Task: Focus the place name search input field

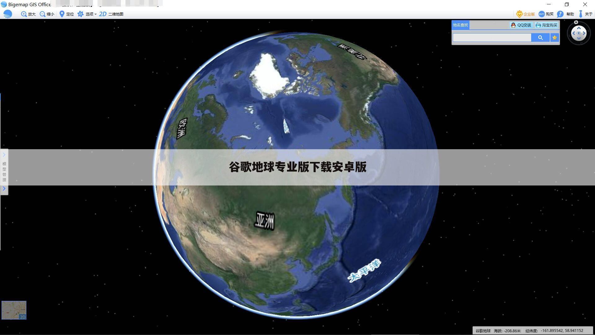Action: tap(492, 38)
